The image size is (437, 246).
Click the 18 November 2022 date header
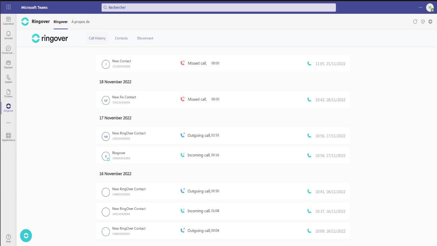click(x=115, y=82)
